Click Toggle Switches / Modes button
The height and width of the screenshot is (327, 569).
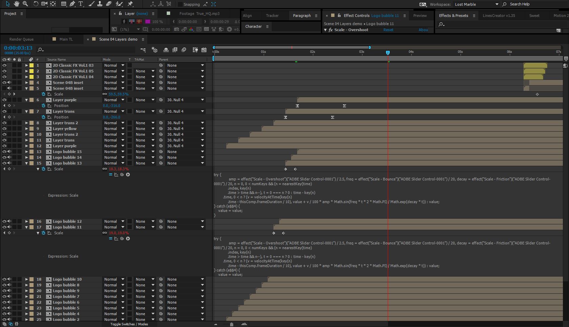(x=129, y=324)
